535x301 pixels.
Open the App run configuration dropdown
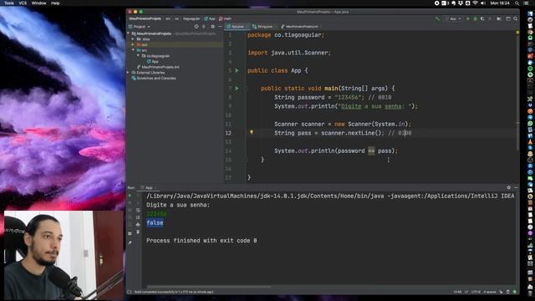454,18
